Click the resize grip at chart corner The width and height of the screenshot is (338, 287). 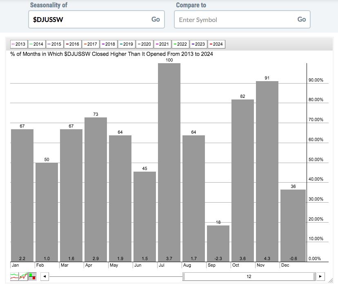[x=330, y=280]
